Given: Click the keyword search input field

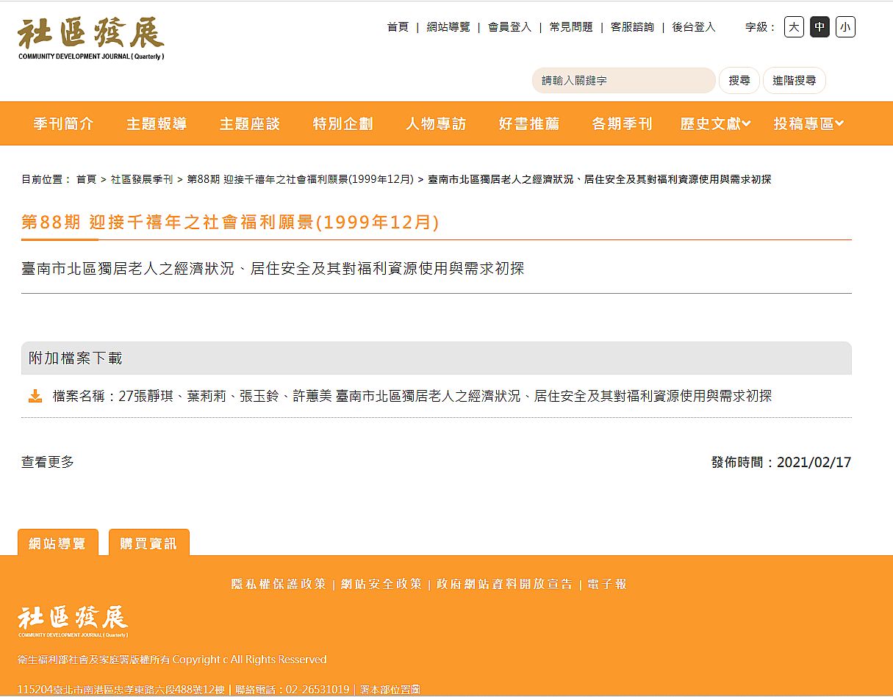Looking at the screenshot, I should tap(623, 81).
